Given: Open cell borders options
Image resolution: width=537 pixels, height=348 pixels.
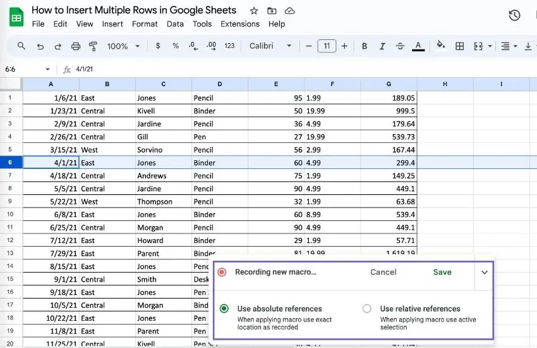Looking at the screenshot, I should coord(459,46).
